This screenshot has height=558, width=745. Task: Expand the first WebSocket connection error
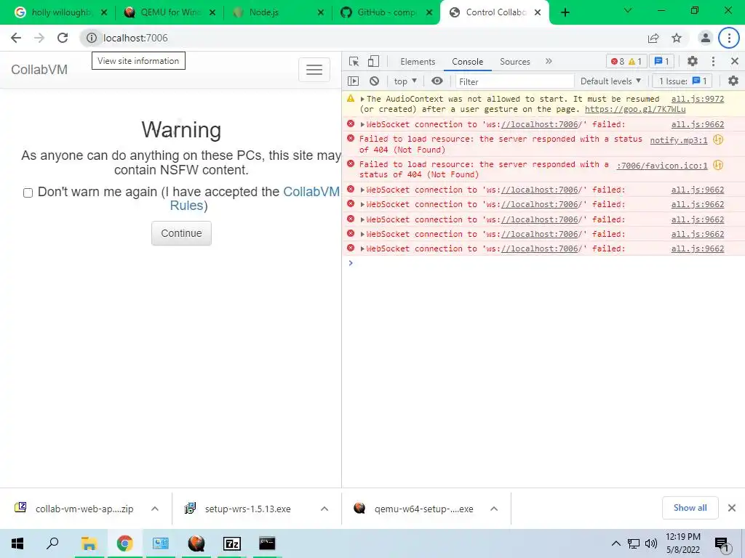pyautogui.click(x=362, y=124)
